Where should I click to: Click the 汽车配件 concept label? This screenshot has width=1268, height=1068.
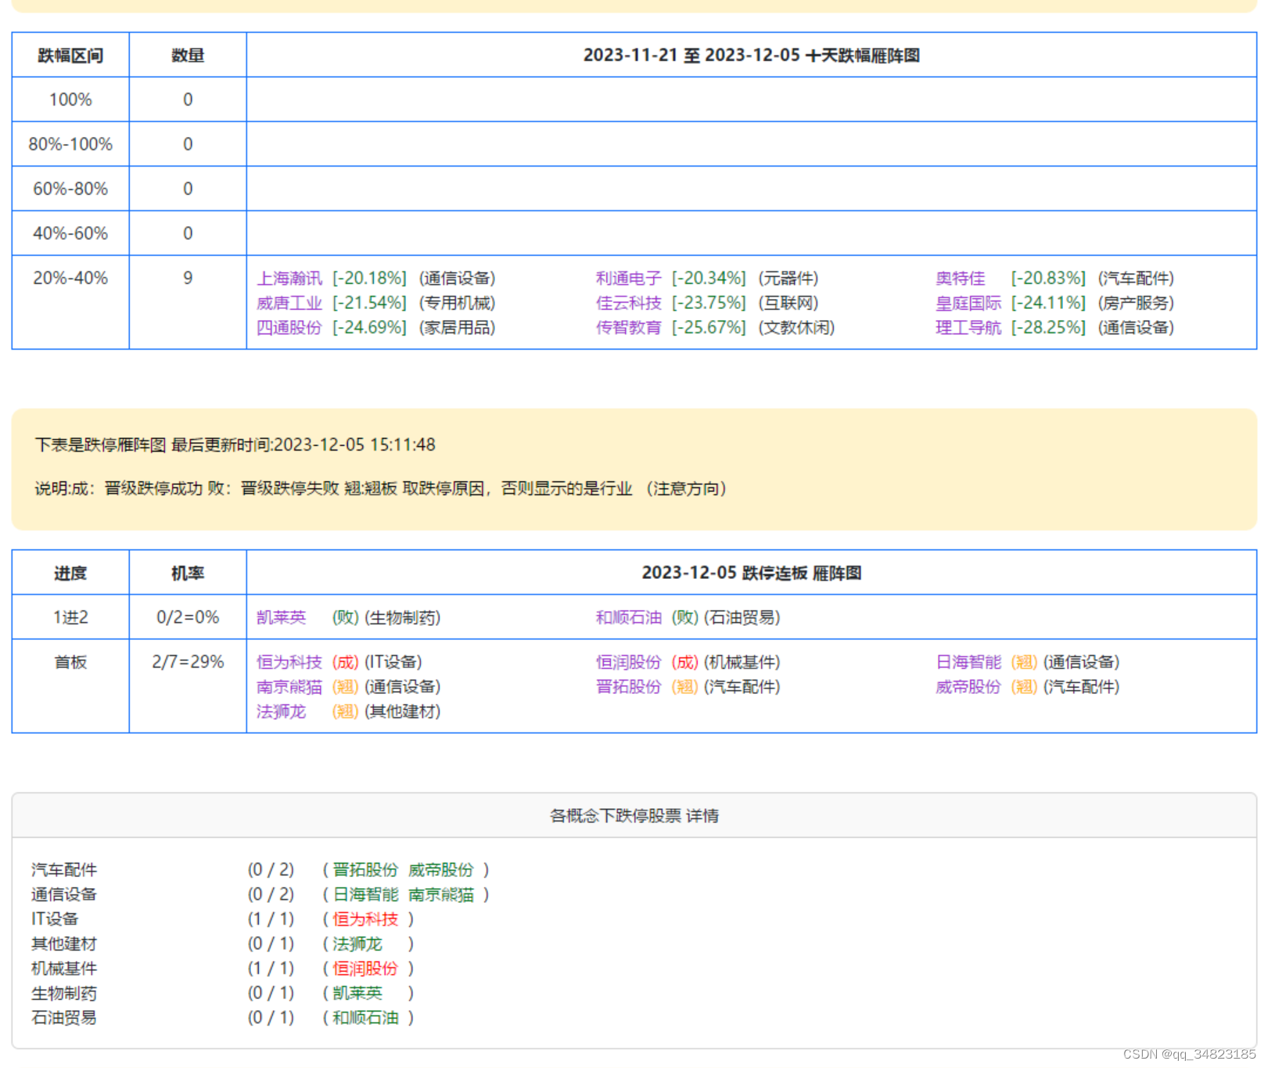(x=64, y=870)
